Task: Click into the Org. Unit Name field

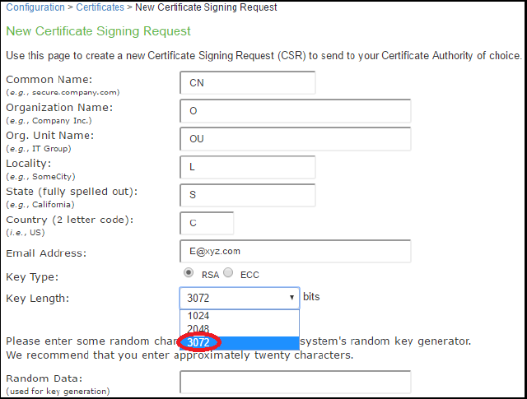Action: point(295,139)
